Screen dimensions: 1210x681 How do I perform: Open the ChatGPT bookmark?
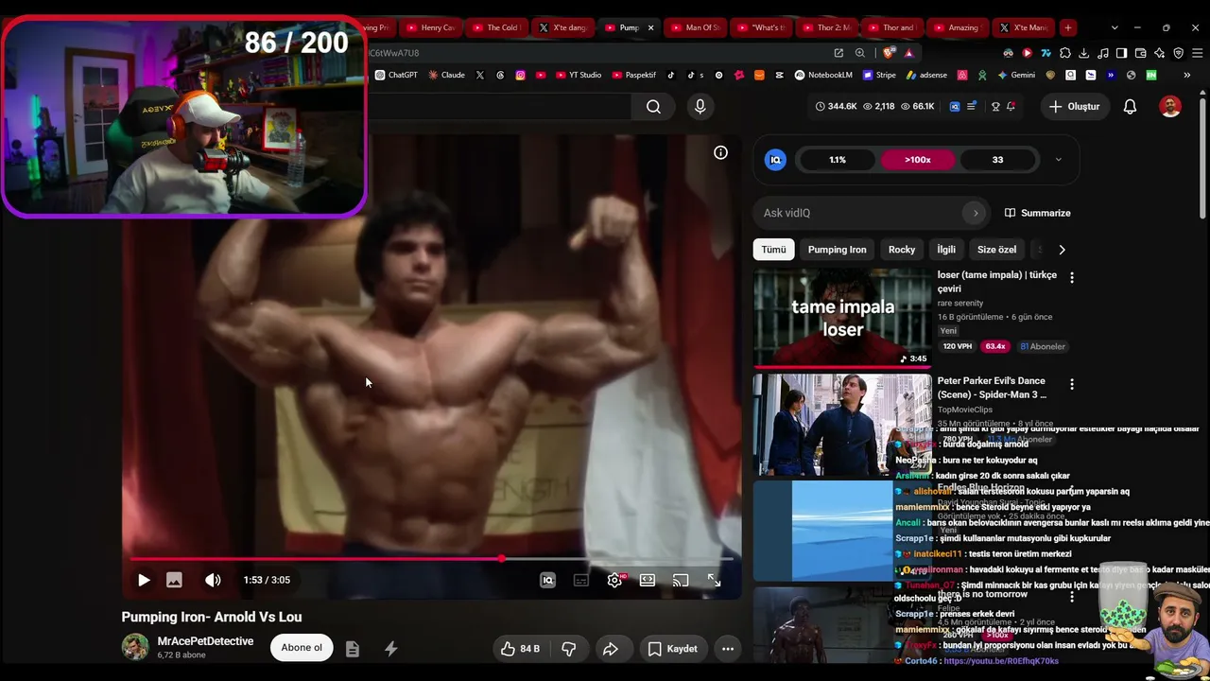click(396, 75)
